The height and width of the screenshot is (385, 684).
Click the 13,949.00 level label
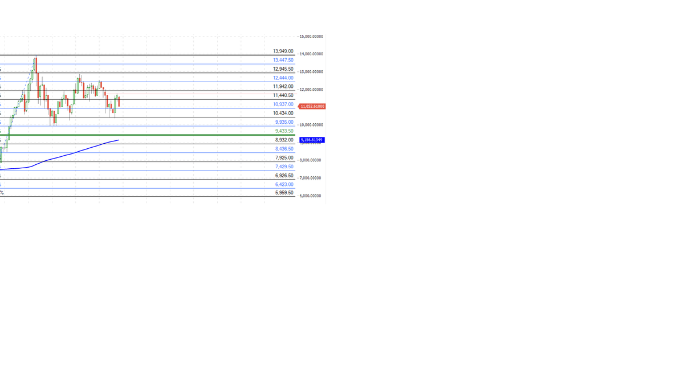tap(283, 51)
